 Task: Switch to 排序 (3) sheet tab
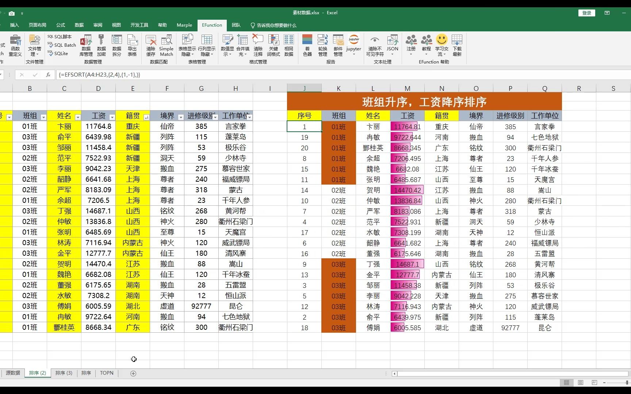[x=64, y=373]
